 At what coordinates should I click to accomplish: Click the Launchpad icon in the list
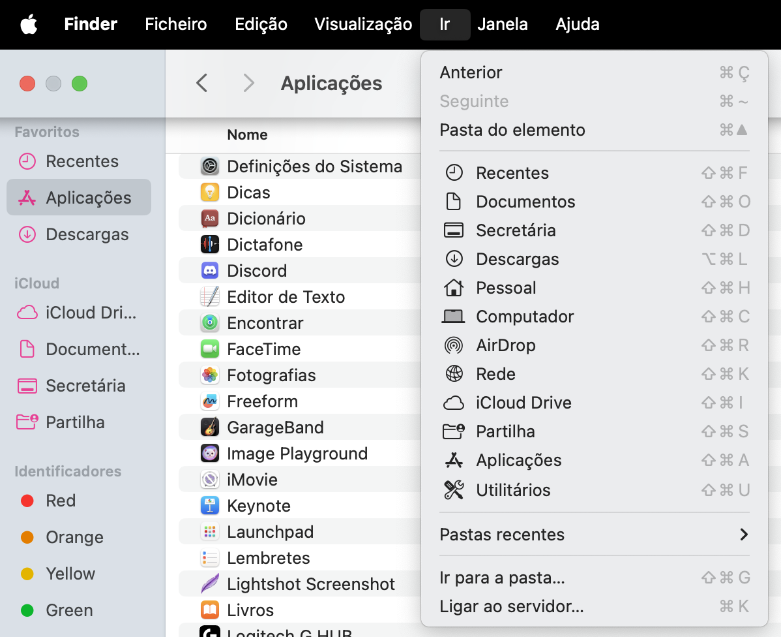click(x=209, y=531)
